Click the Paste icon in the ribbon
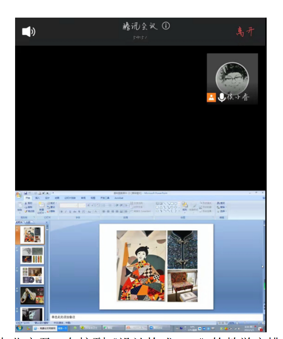 20,207
